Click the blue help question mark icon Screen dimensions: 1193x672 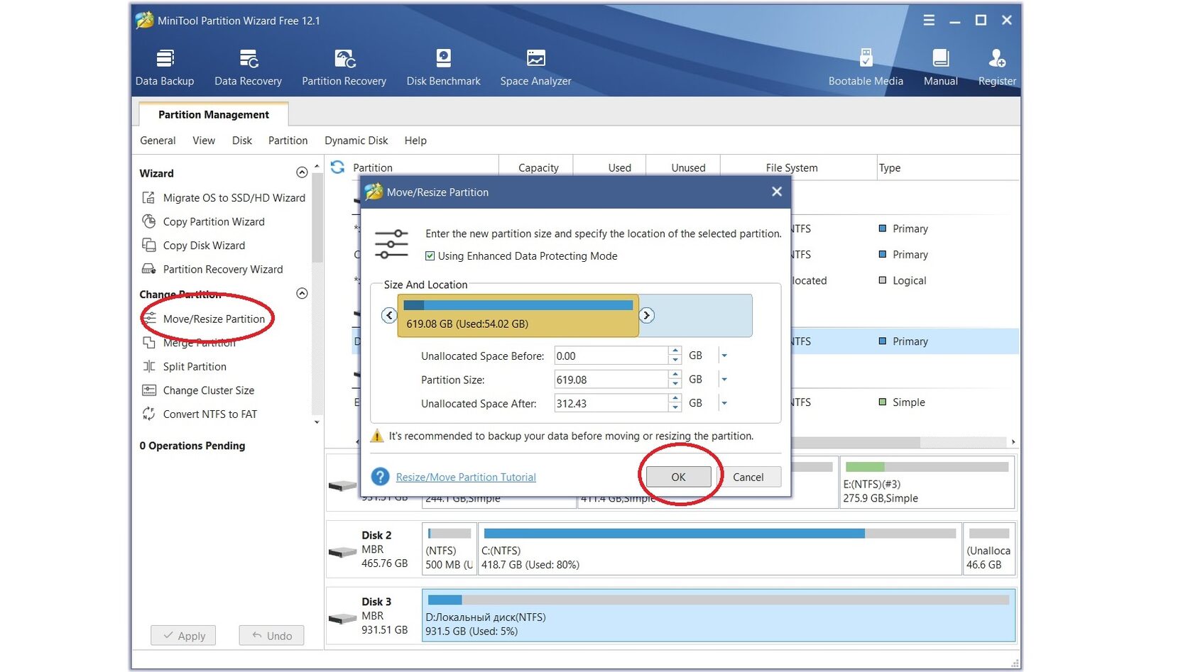[x=381, y=477]
